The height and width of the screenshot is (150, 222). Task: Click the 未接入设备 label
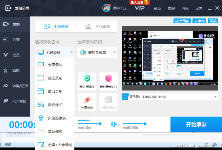[84, 128]
